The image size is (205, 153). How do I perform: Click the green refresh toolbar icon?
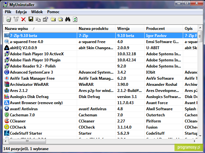point(75,19)
